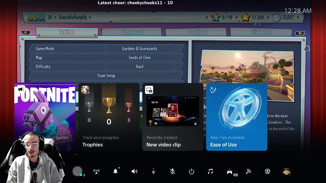Click the rainbow star counter icon

click(215, 18)
